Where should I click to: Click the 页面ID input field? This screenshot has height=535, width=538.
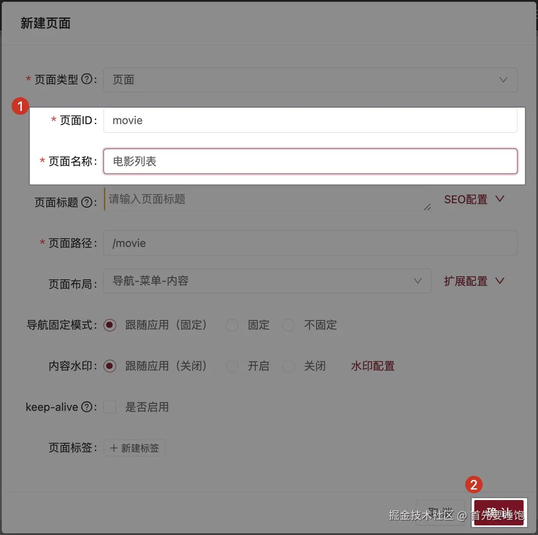click(x=310, y=120)
